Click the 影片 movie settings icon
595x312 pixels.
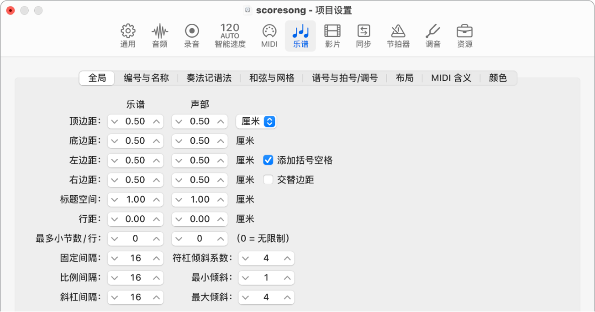tap(332, 36)
